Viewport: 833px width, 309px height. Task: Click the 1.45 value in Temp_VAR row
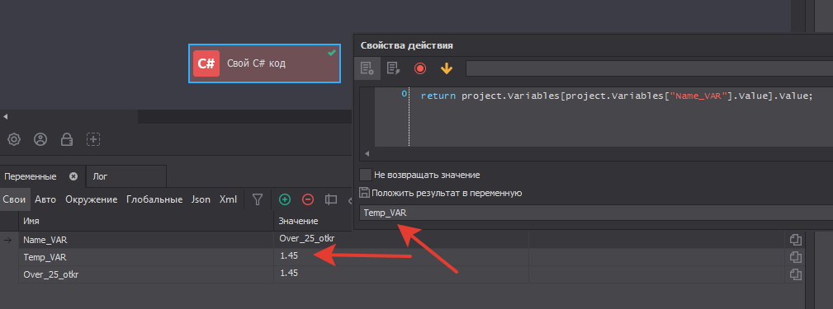[x=288, y=255]
